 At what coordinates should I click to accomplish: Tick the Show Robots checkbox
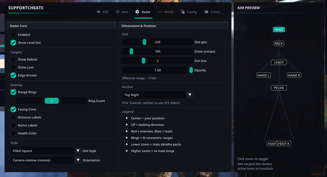pyautogui.click(x=13, y=59)
